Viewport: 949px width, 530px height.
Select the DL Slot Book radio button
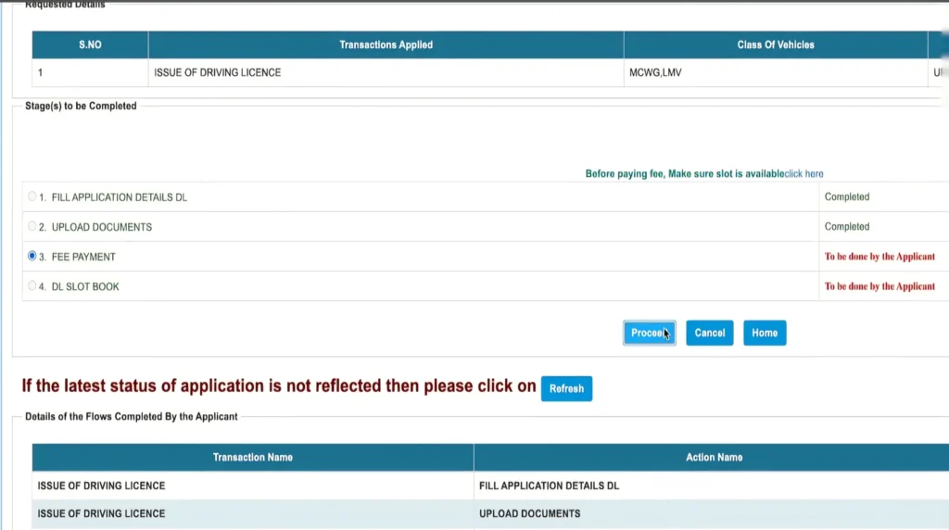[x=32, y=285]
